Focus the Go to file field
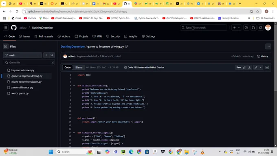Image resolution: width=277 pixels, height=156 pixels. [29, 62]
